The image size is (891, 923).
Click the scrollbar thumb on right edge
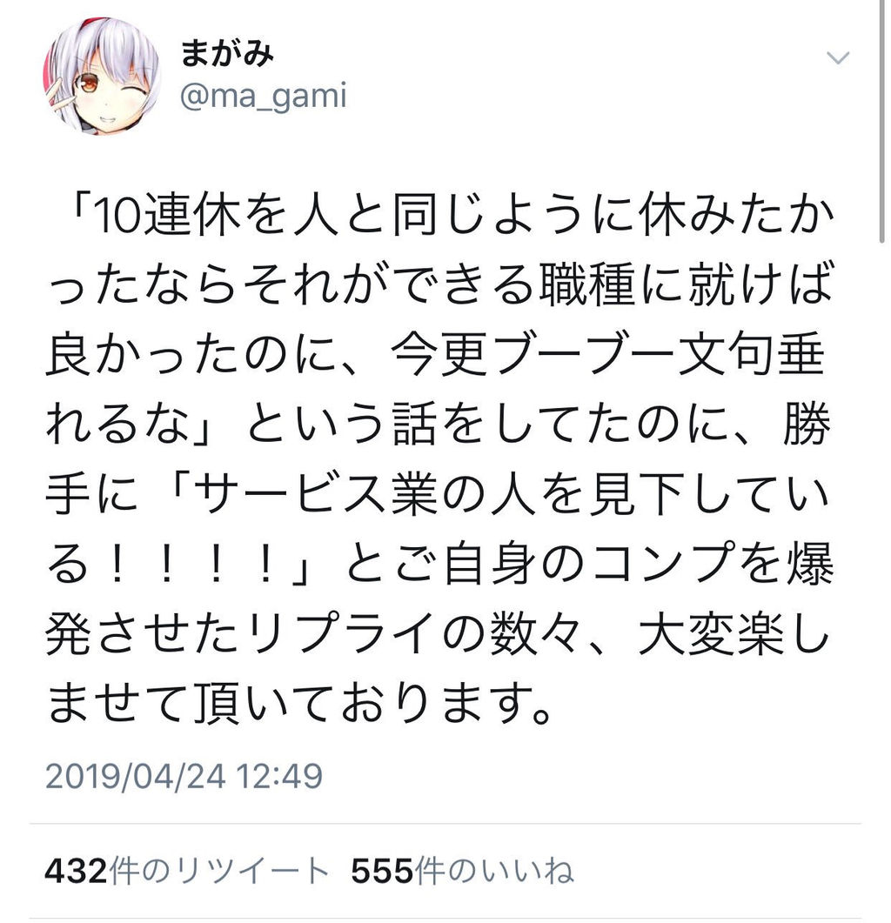(x=881, y=121)
